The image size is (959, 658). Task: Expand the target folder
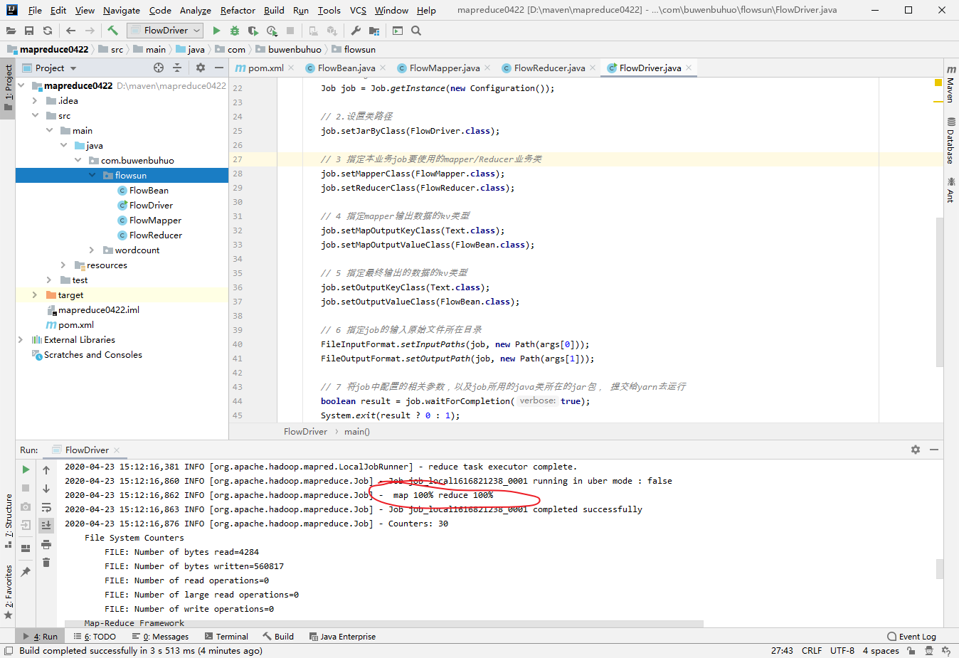35,295
